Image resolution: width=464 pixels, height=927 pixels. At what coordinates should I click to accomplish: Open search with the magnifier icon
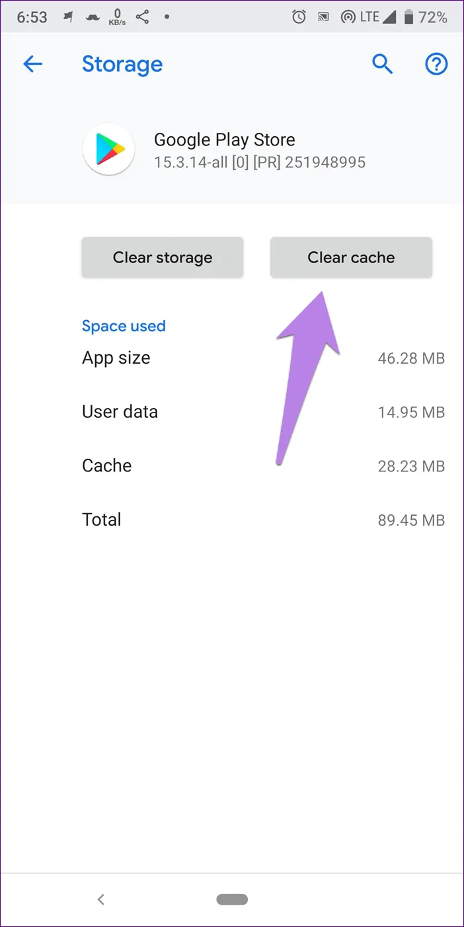tap(383, 64)
